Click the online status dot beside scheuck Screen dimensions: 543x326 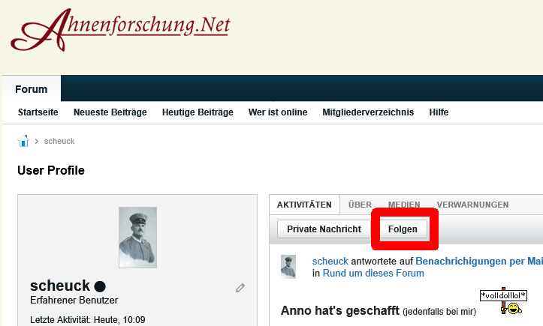point(100,286)
